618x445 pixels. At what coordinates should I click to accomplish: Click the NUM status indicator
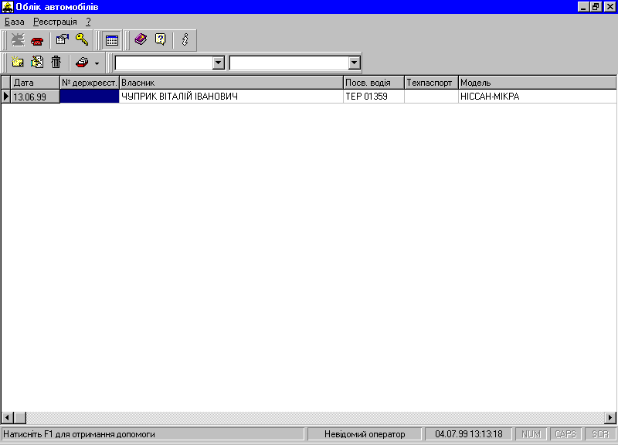[x=531, y=434]
